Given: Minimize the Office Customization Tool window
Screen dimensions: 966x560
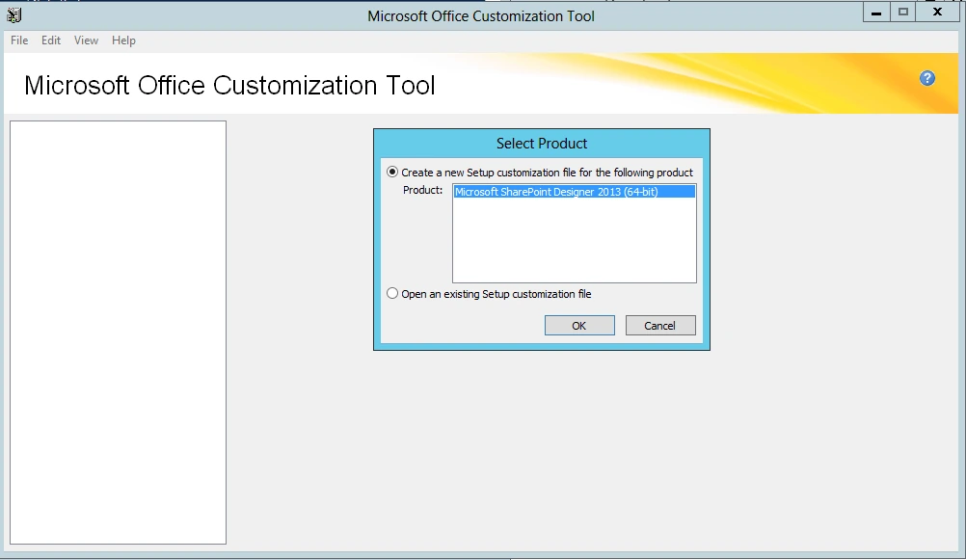Looking at the screenshot, I should tap(876, 12).
